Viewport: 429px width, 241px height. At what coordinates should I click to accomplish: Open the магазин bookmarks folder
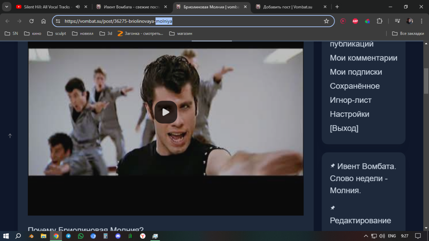(x=181, y=34)
